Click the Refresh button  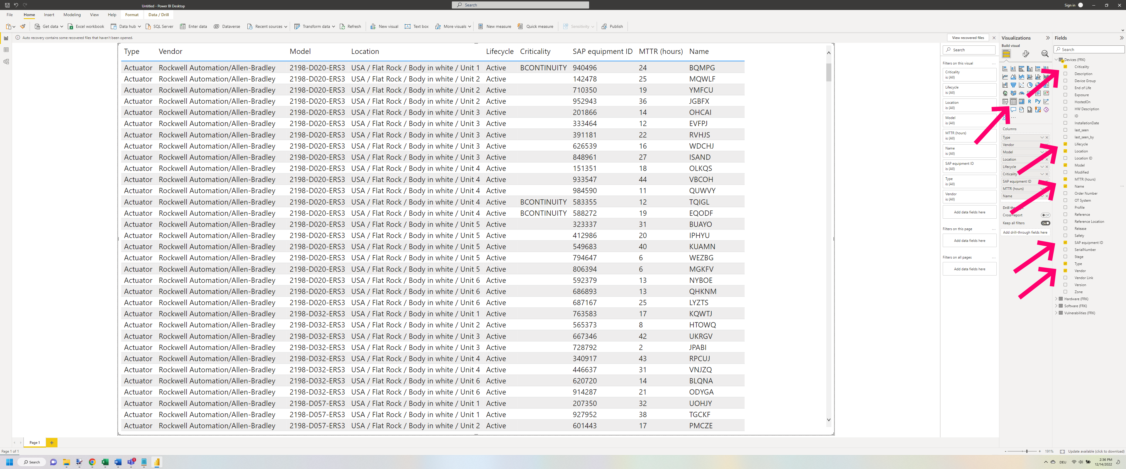pos(350,27)
